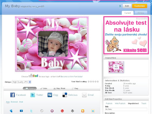The height and width of the screenshot is (114, 152).
Task: Open the Buy / Print tab
Action: (59, 88)
